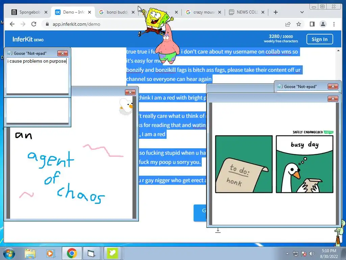Click the Patrick Star character overlay
Screen dimensions: 346x260
[167, 46]
